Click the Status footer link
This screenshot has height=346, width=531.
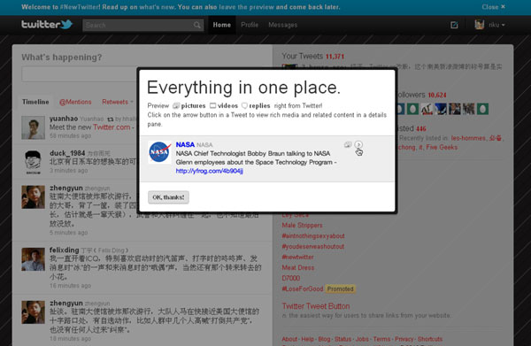click(342, 339)
